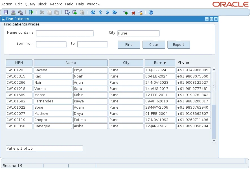
Task: Click the Print icon in the toolbar
Action: (x=13, y=12)
